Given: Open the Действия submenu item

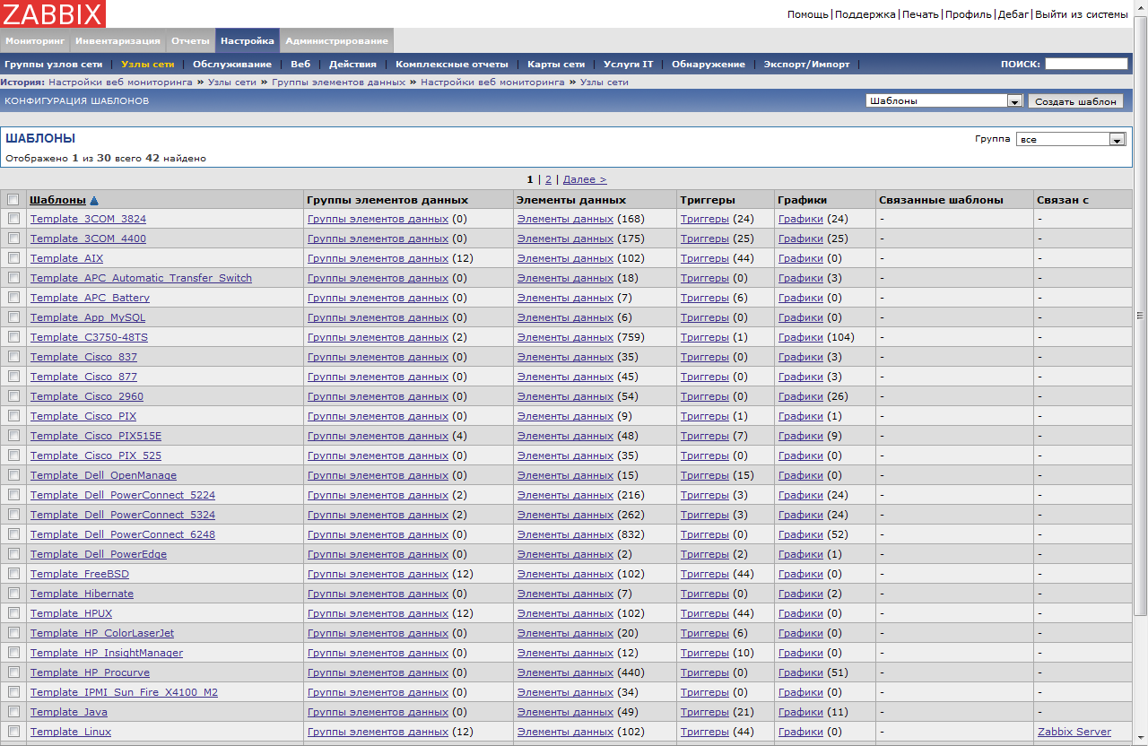Looking at the screenshot, I should (352, 65).
